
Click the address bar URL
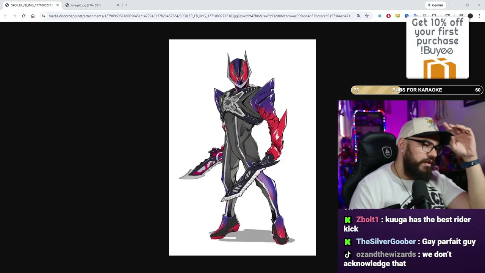point(200,16)
